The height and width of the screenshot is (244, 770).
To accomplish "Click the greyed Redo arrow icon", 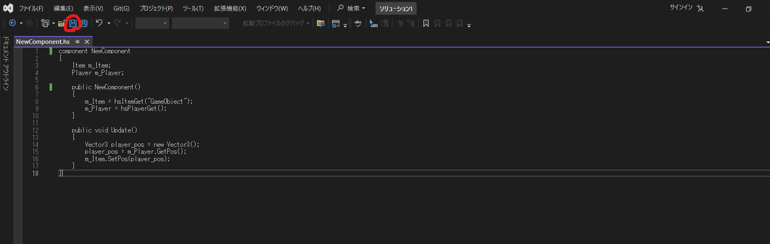I will click(x=117, y=23).
